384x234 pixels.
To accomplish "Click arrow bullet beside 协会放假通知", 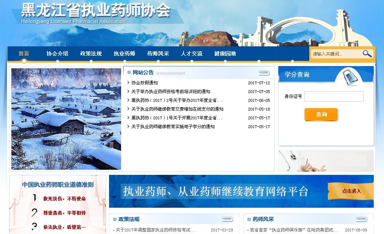I will [x=128, y=83].
